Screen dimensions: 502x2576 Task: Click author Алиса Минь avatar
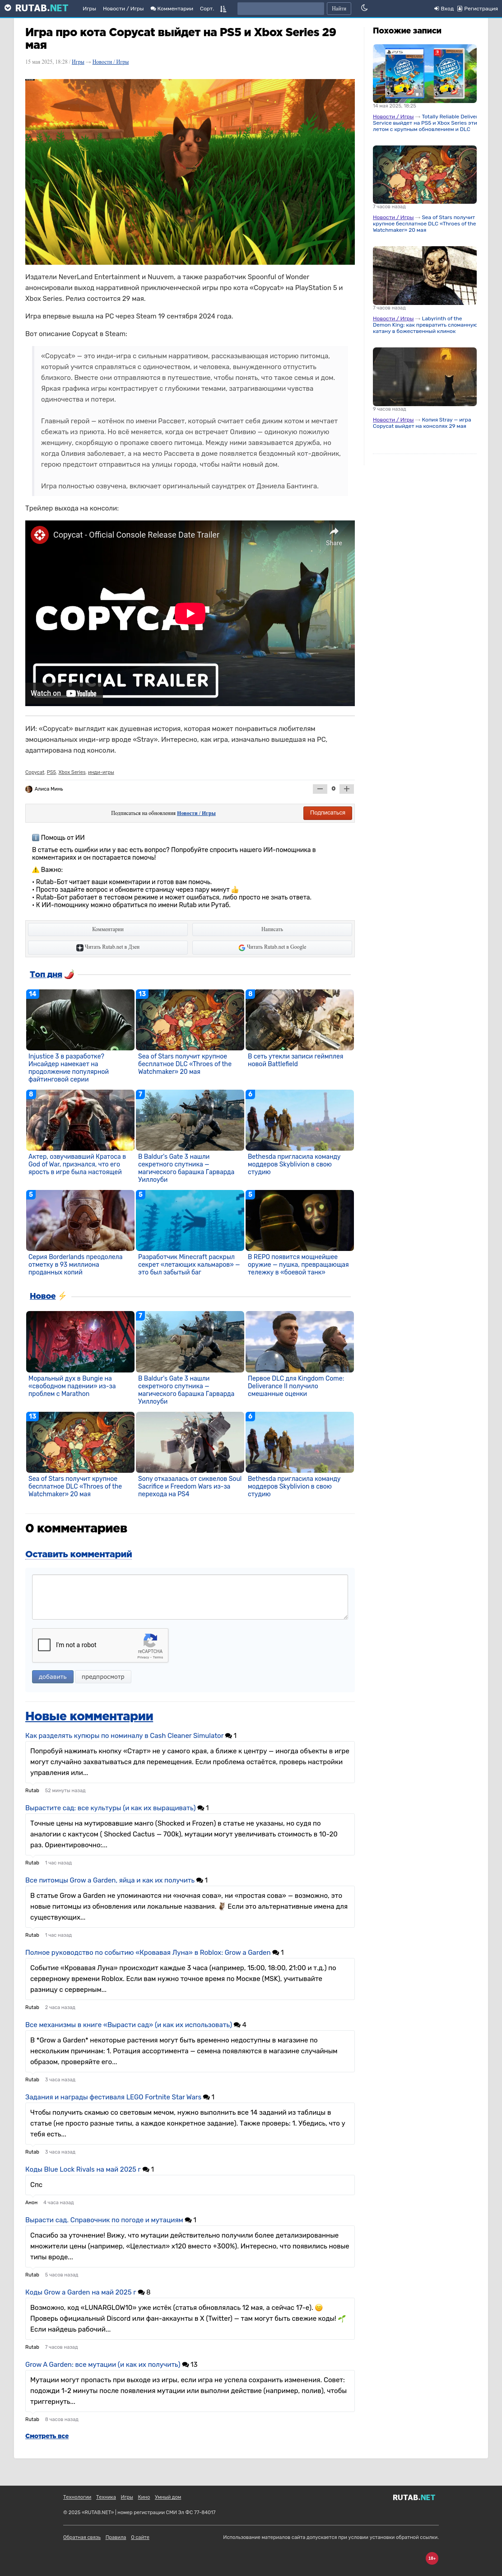click(28, 789)
